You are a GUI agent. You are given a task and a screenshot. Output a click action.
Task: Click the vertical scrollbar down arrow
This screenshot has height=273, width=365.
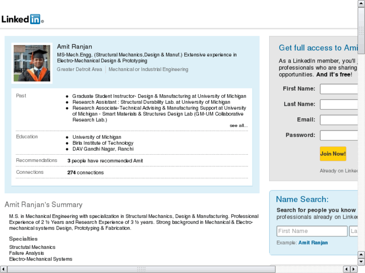pos(361,262)
